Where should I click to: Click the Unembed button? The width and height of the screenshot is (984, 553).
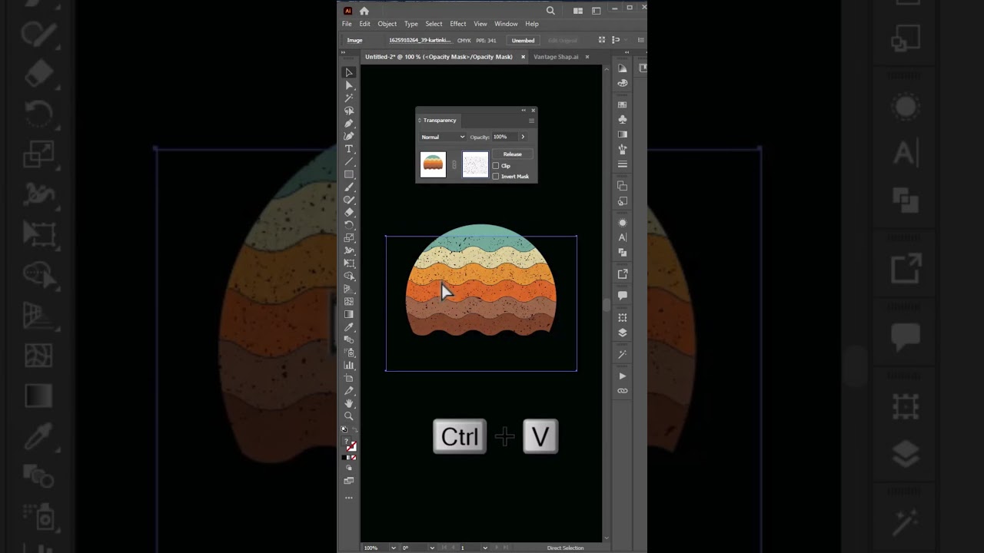523,40
